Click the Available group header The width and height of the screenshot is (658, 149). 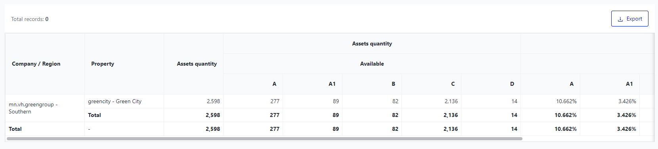point(372,64)
